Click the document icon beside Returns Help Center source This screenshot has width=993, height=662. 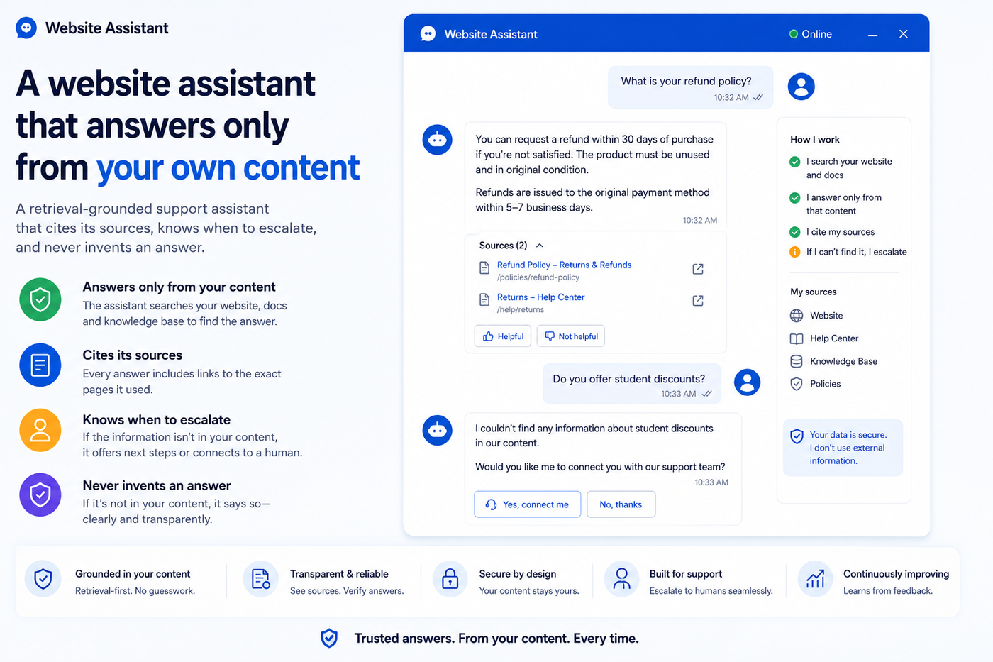click(484, 299)
